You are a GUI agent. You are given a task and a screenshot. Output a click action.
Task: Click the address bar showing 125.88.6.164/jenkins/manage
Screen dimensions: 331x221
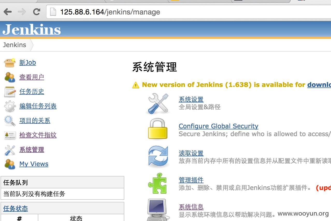coord(189,12)
